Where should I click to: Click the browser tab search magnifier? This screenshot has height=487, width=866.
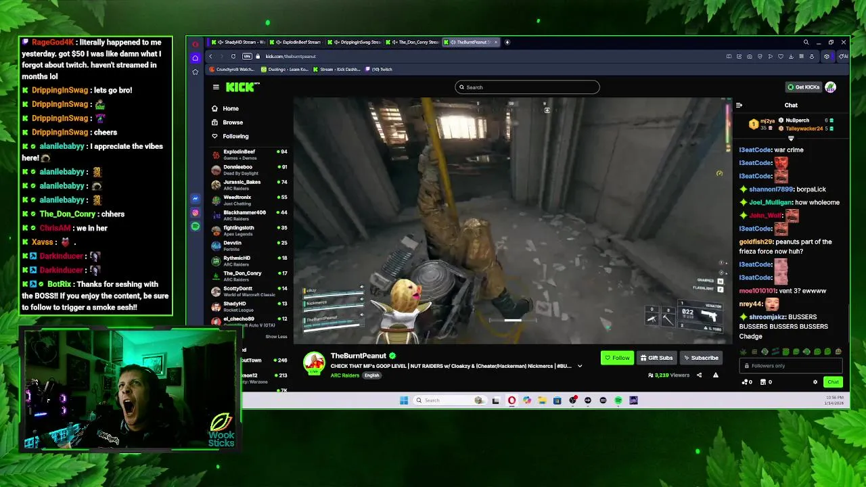click(806, 42)
